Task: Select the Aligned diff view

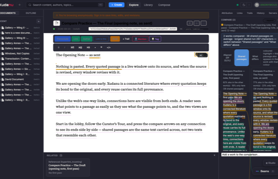Action: (x=227, y=58)
